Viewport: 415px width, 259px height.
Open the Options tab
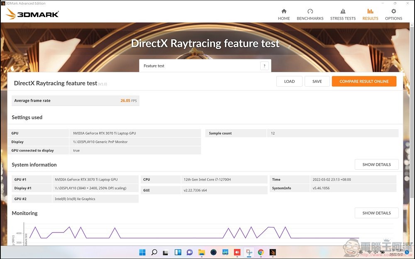pos(393,14)
